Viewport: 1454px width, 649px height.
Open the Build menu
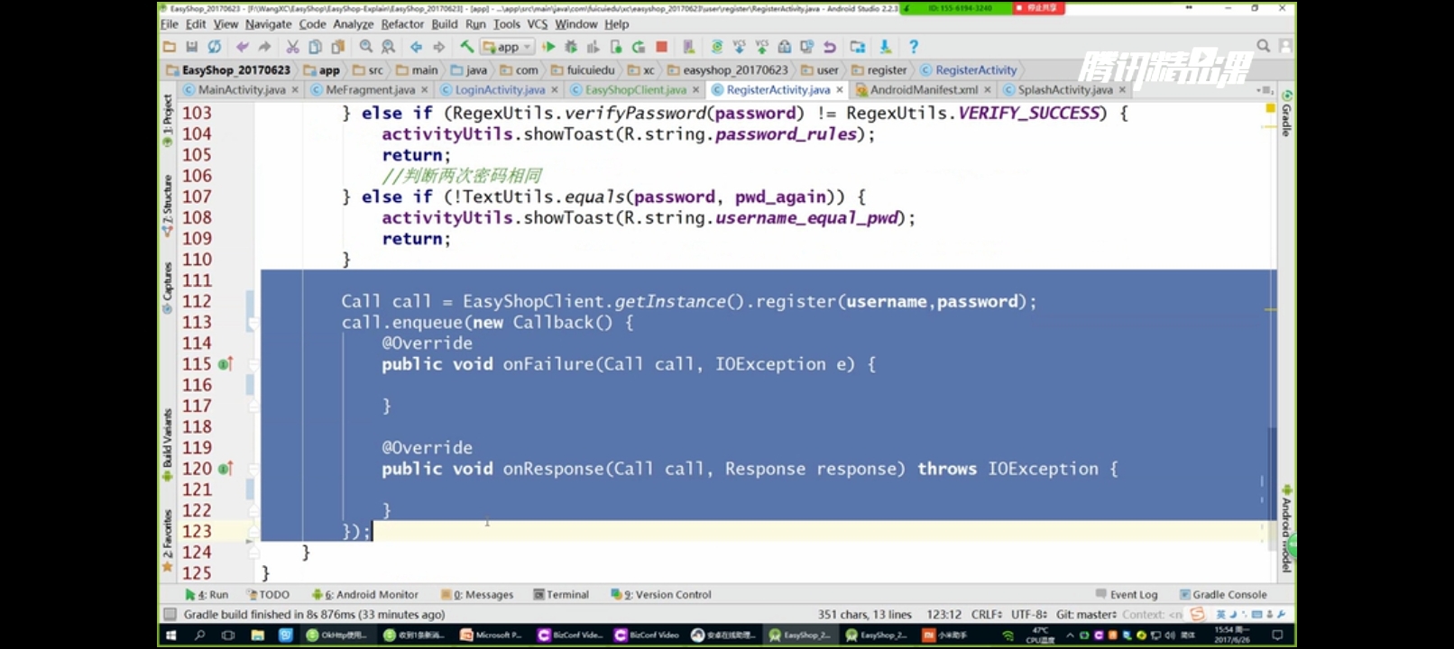(445, 24)
